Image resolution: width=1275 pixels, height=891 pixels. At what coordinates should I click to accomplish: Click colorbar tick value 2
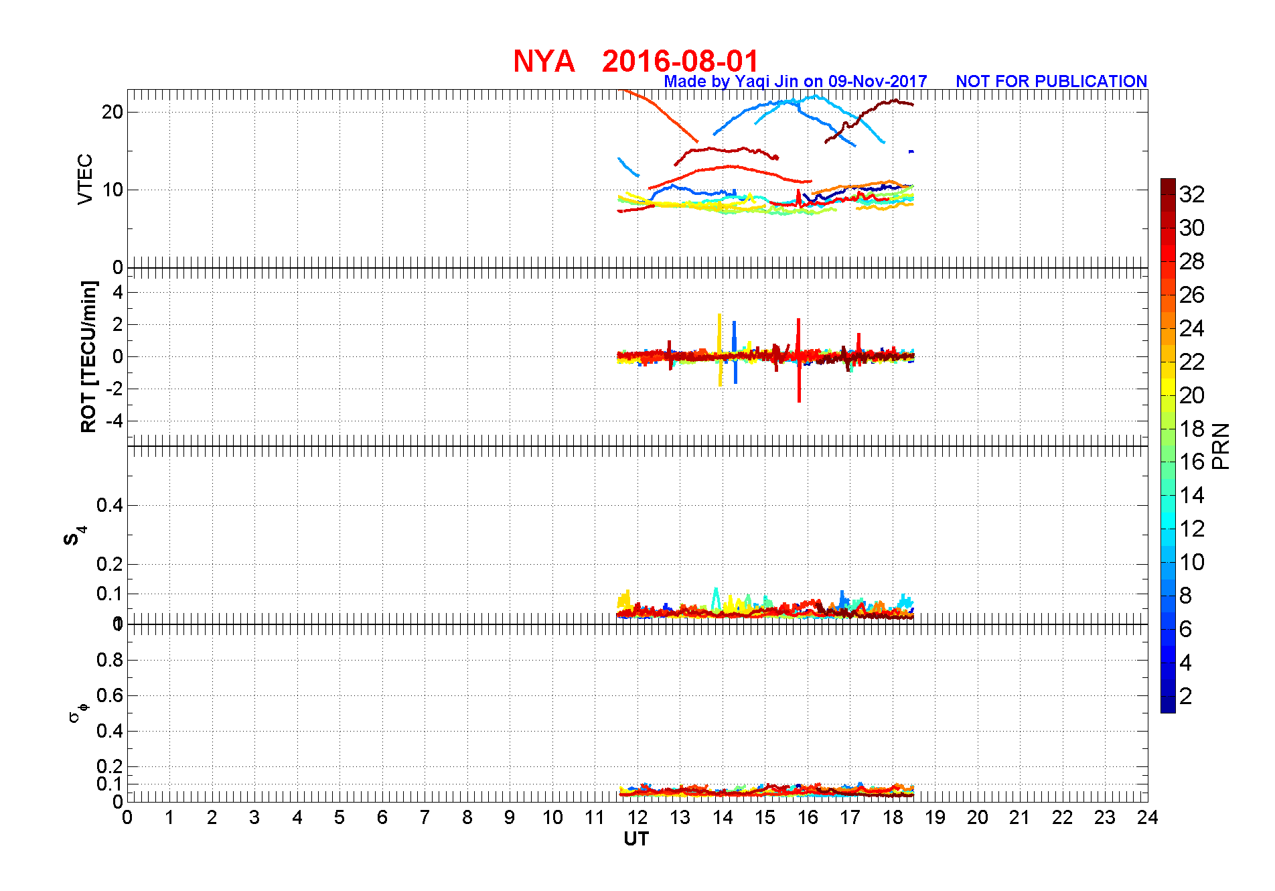[x=1186, y=696]
